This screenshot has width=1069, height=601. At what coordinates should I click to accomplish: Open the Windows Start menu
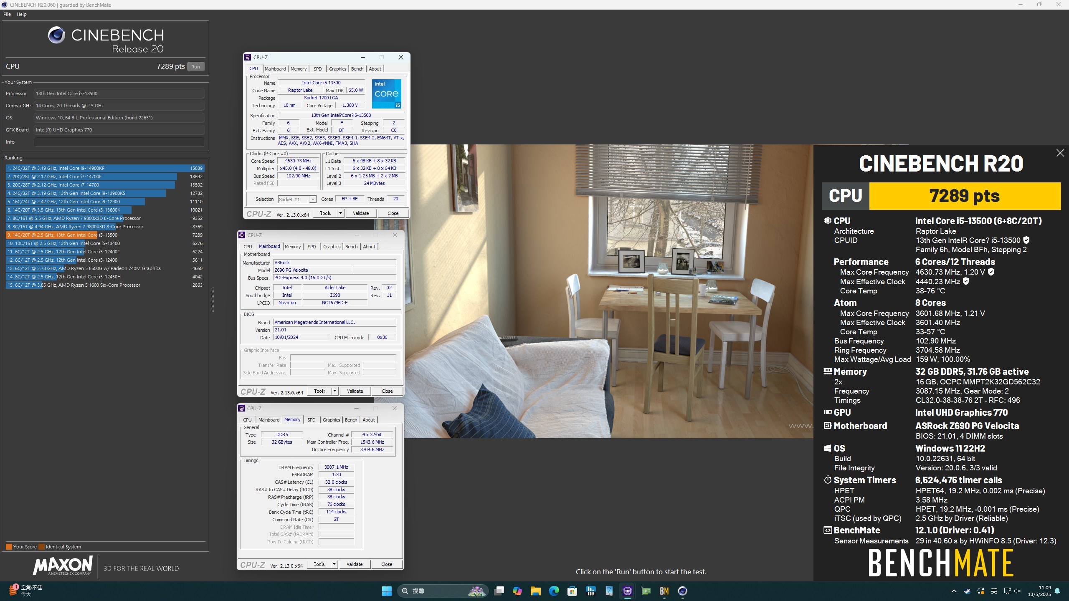coord(387,591)
